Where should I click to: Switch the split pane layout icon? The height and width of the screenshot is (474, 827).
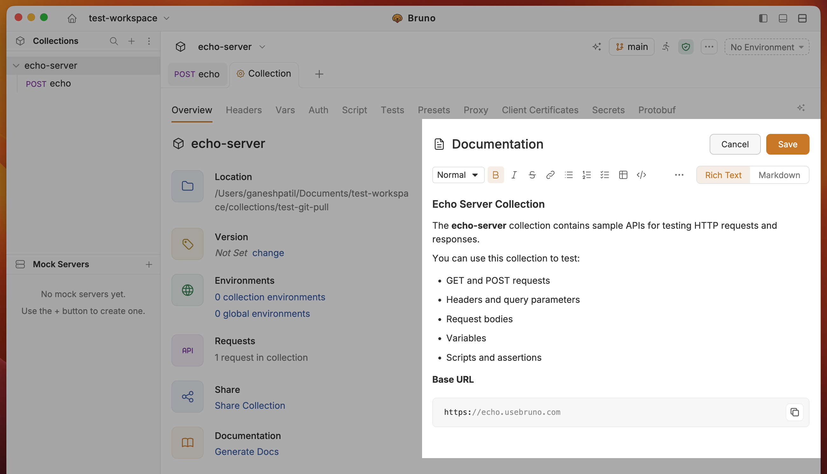pyautogui.click(x=802, y=18)
